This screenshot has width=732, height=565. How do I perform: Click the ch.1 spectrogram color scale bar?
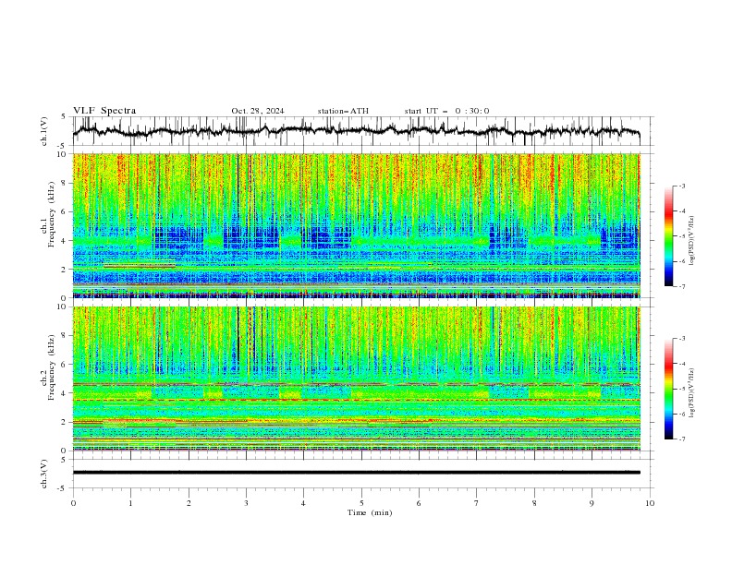668,236
